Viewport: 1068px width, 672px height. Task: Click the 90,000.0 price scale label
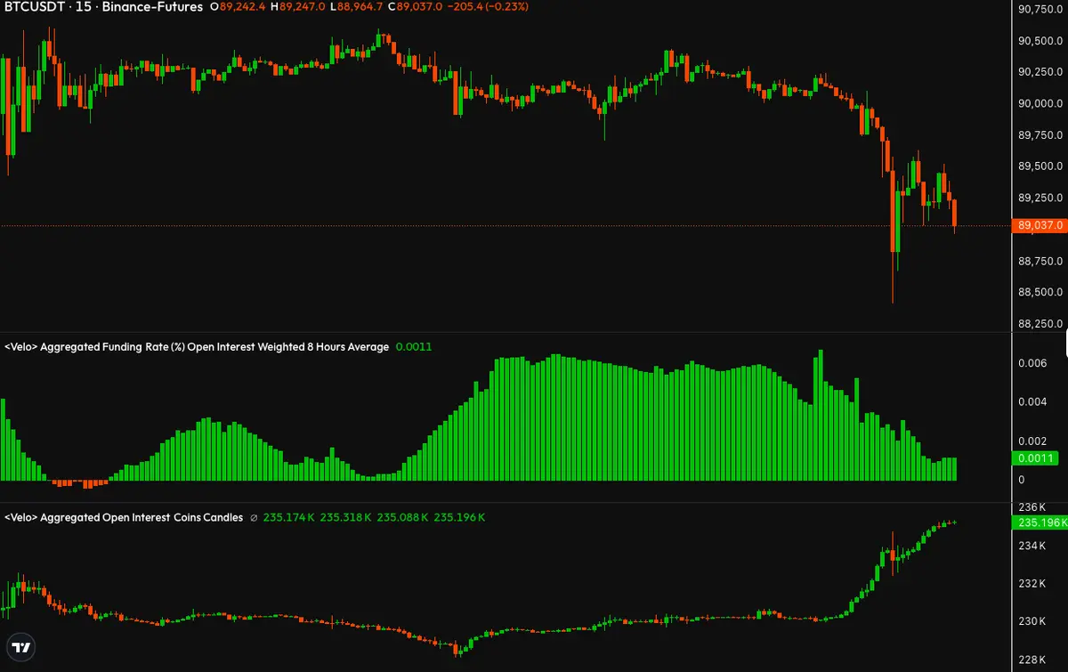1041,104
